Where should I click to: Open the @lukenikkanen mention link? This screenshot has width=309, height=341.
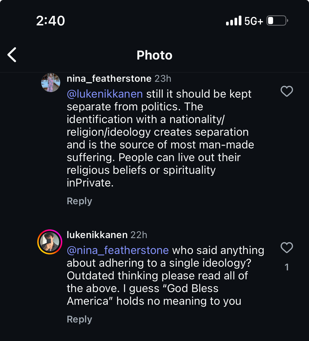(x=105, y=94)
